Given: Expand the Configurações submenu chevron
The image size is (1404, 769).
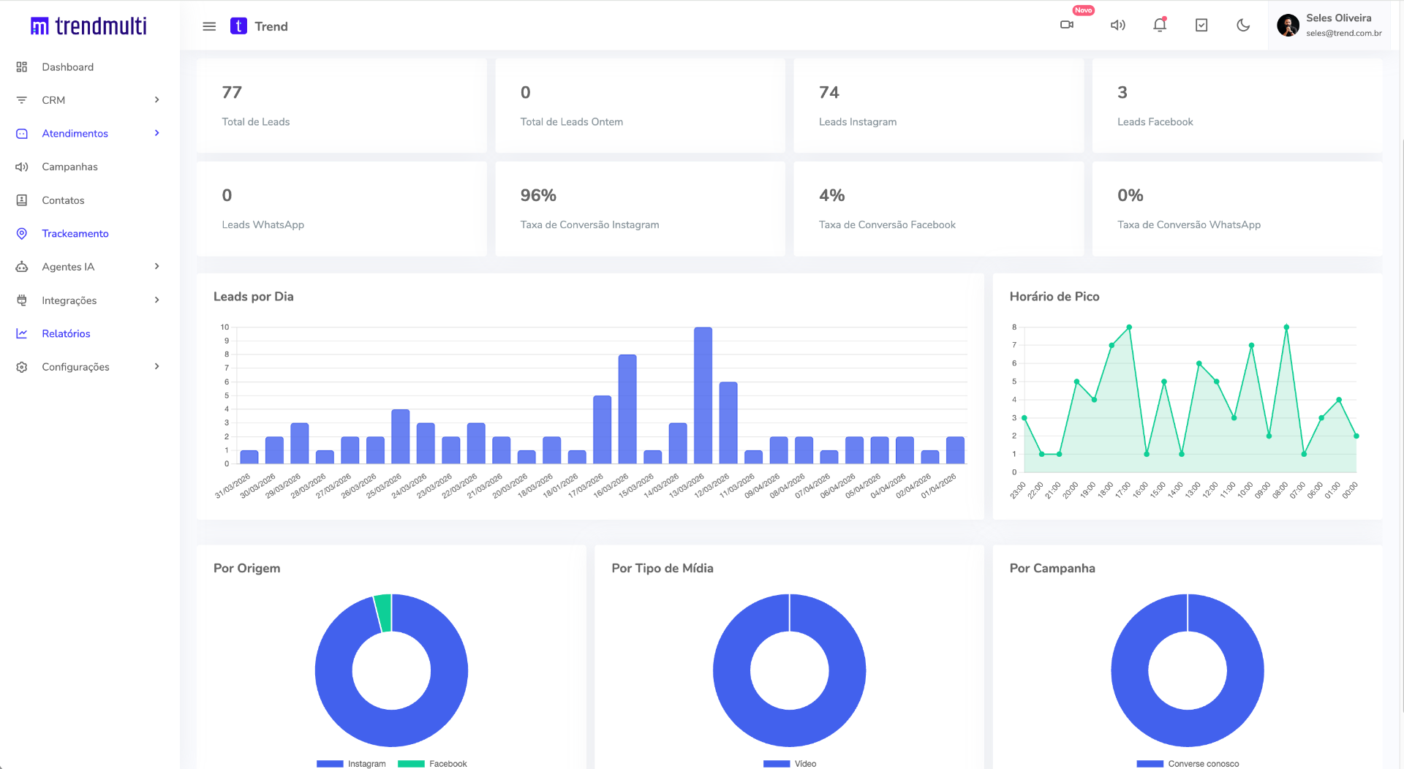Looking at the screenshot, I should [x=156, y=367].
